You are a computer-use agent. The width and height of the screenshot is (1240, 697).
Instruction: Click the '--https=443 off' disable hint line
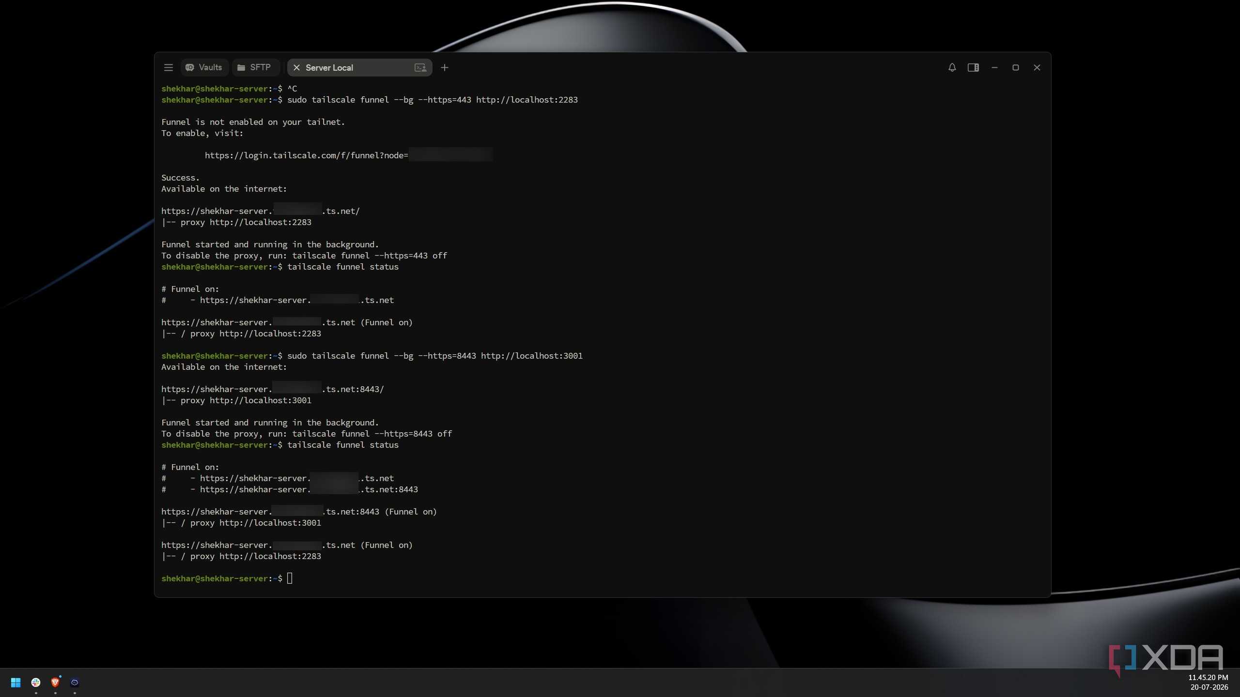click(304, 256)
